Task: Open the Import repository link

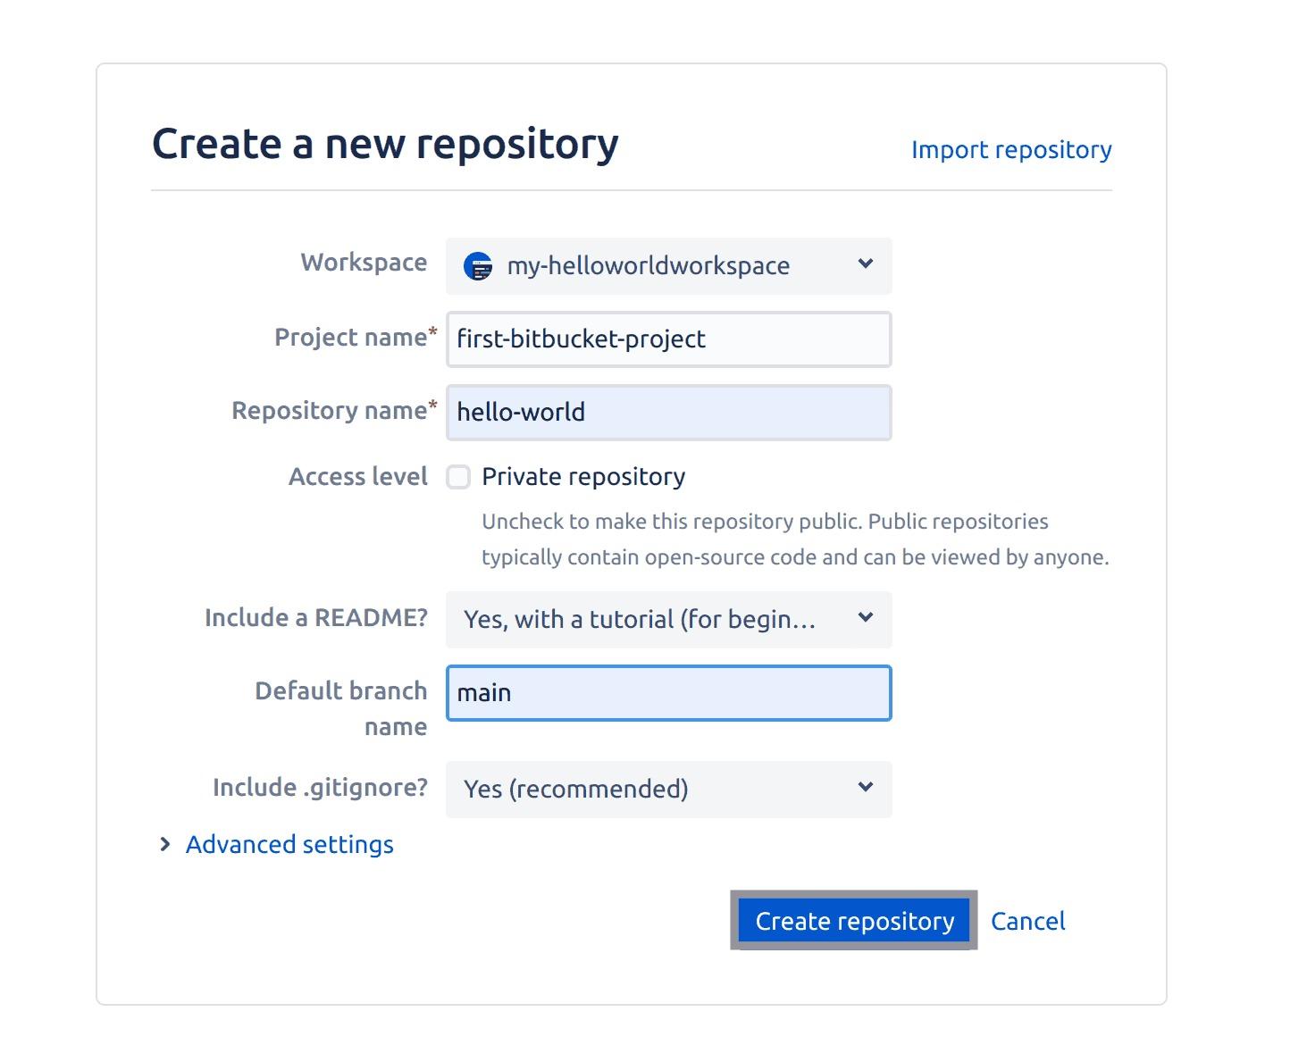Action: 1011,150
